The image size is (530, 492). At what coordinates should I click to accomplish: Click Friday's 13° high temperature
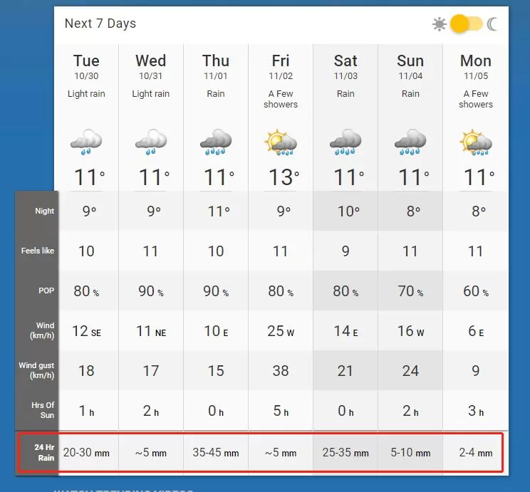[x=284, y=177]
